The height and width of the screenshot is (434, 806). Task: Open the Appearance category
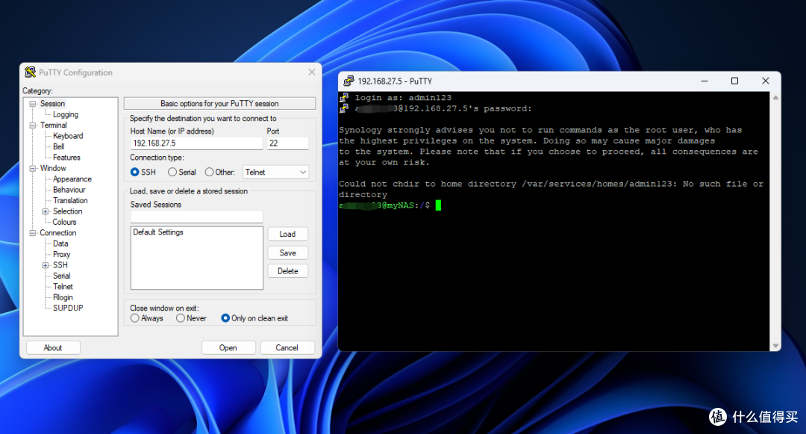coord(72,179)
